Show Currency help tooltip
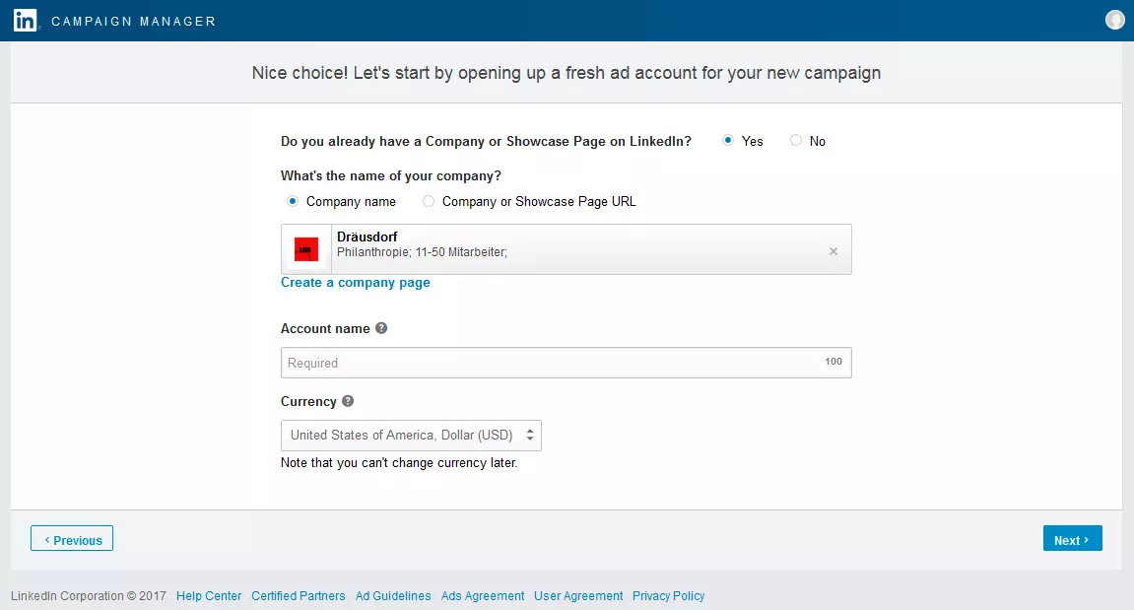This screenshot has height=610, width=1134. [x=348, y=401]
